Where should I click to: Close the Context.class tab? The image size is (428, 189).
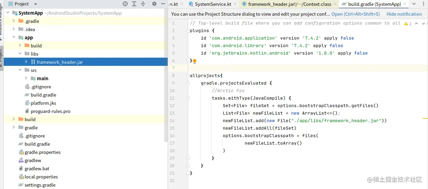click(335, 4)
